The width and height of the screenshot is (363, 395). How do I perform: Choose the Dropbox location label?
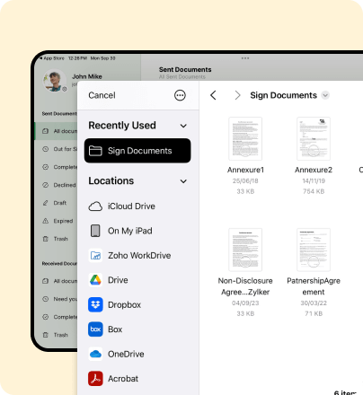pyautogui.click(x=124, y=305)
